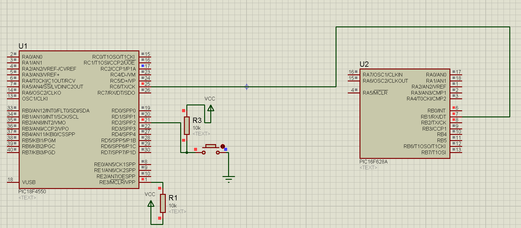
Task: Click the wire junction dot below R3
Action: click(x=187, y=152)
